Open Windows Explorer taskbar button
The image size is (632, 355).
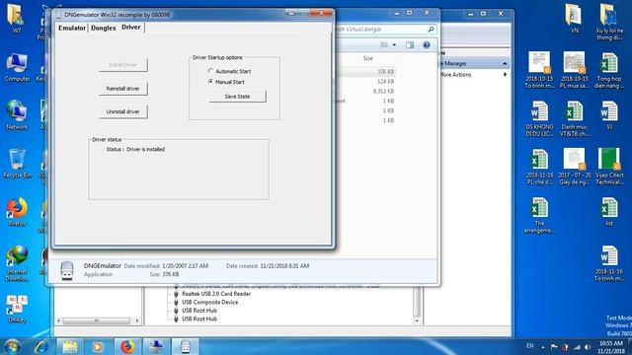pos(70,346)
